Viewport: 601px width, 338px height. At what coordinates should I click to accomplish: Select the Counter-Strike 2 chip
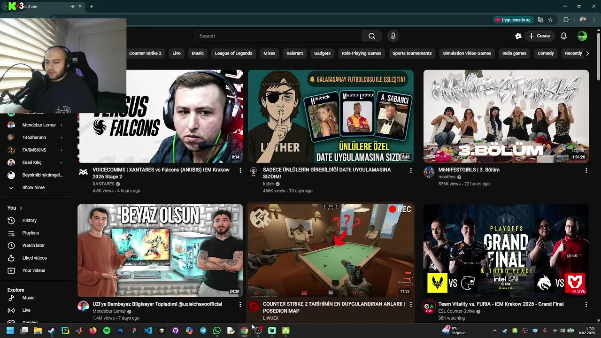[x=145, y=54]
